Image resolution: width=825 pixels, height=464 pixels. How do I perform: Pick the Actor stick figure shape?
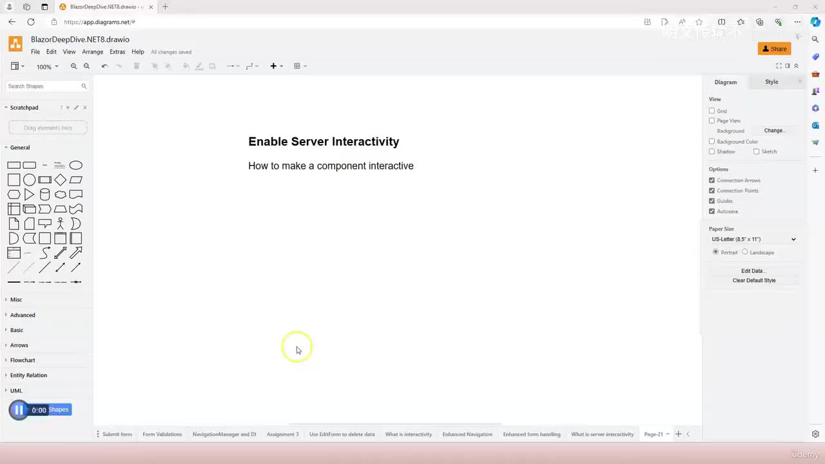coord(60,224)
